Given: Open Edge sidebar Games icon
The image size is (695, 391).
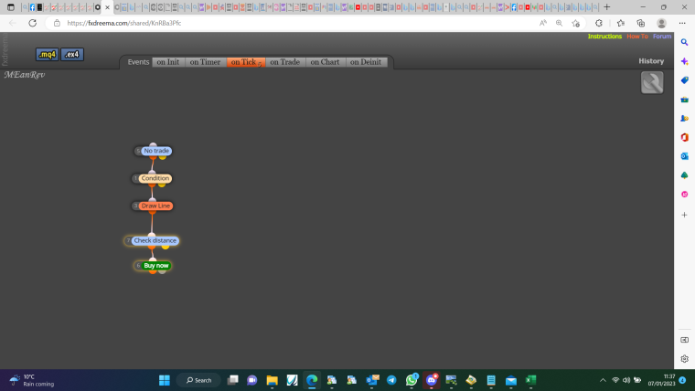Looking at the screenshot, I should pos(684,118).
